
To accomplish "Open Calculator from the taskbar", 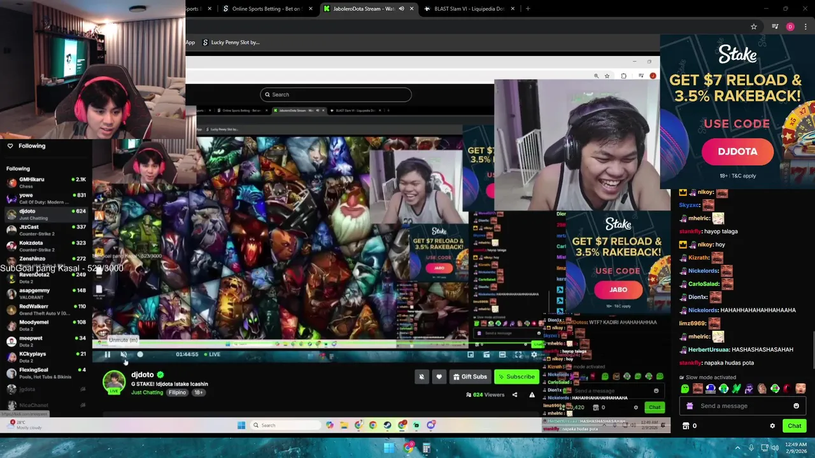I will (426, 448).
